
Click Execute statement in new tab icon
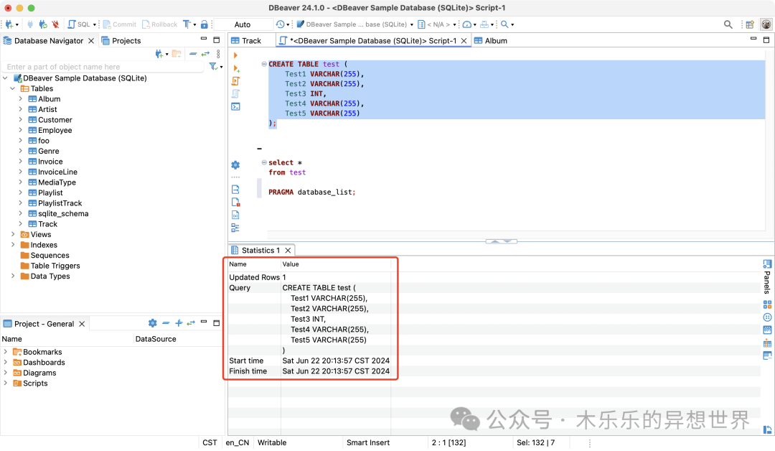236,68
